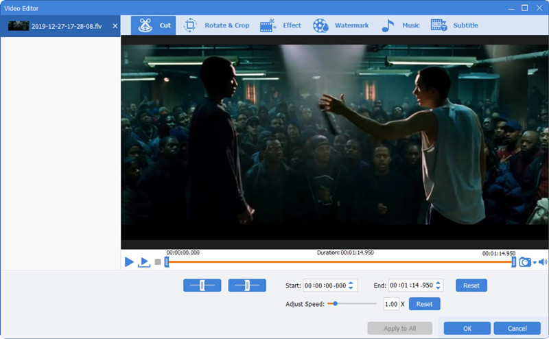The width and height of the screenshot is (549, 339).
Task: Open the Music tab
Action: click(x=401, y=25)
